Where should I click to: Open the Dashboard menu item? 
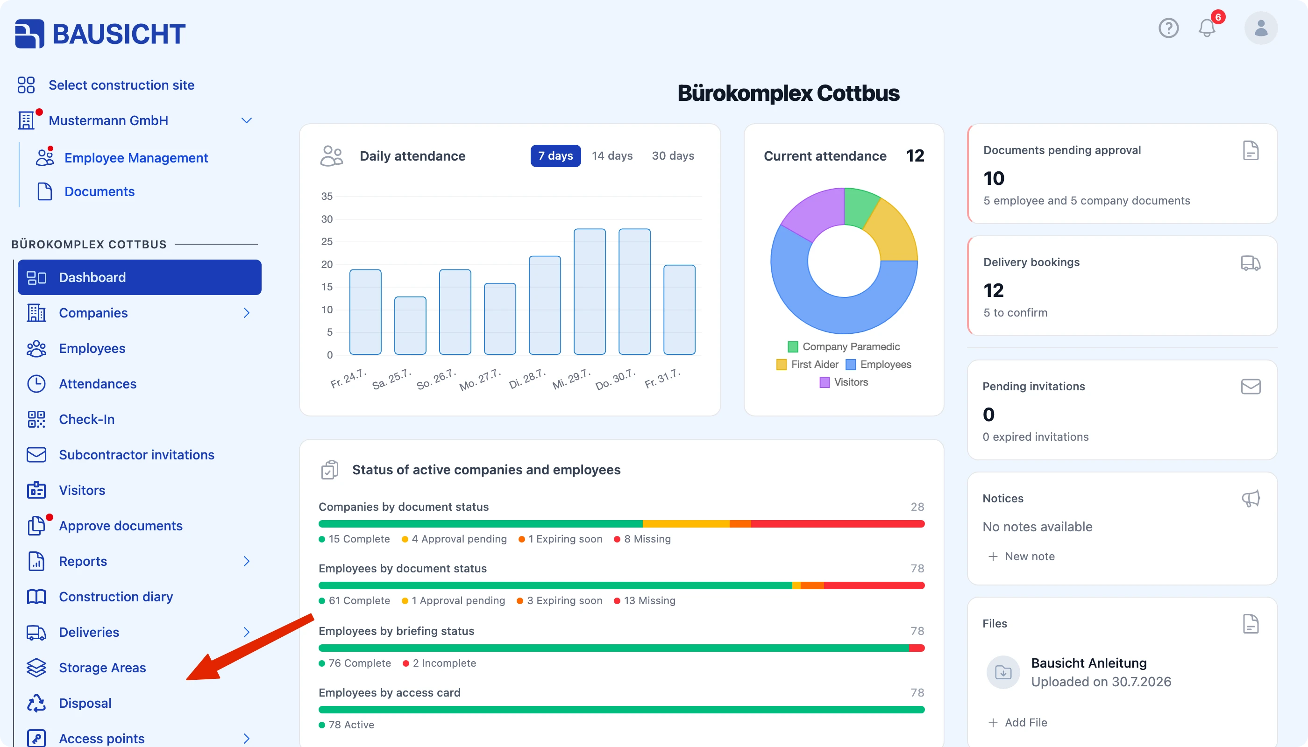(x=139, y=278)
